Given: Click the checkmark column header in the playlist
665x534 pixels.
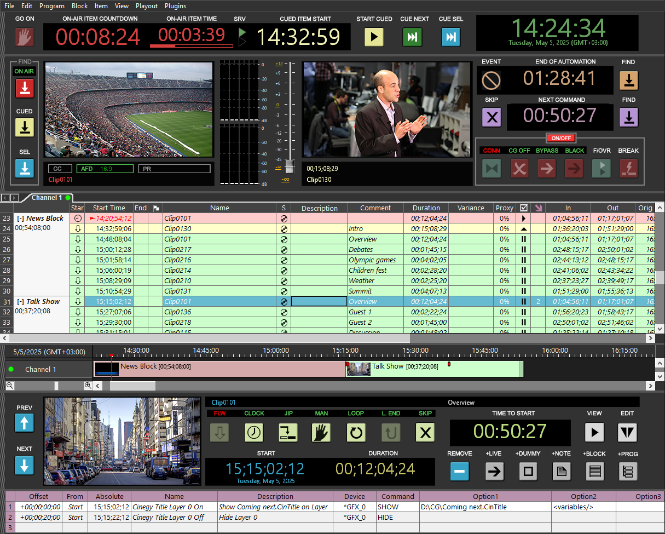Looking at the screenshot, I should 523,208.
